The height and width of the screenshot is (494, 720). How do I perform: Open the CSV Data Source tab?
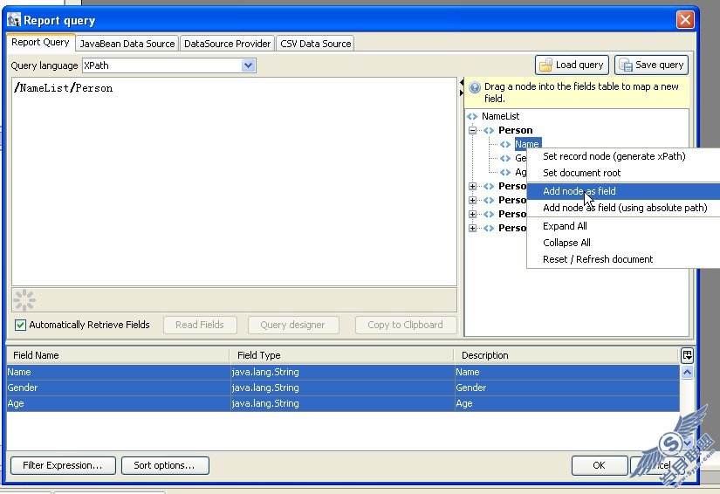pyautogui.click(x=315, y=44)
